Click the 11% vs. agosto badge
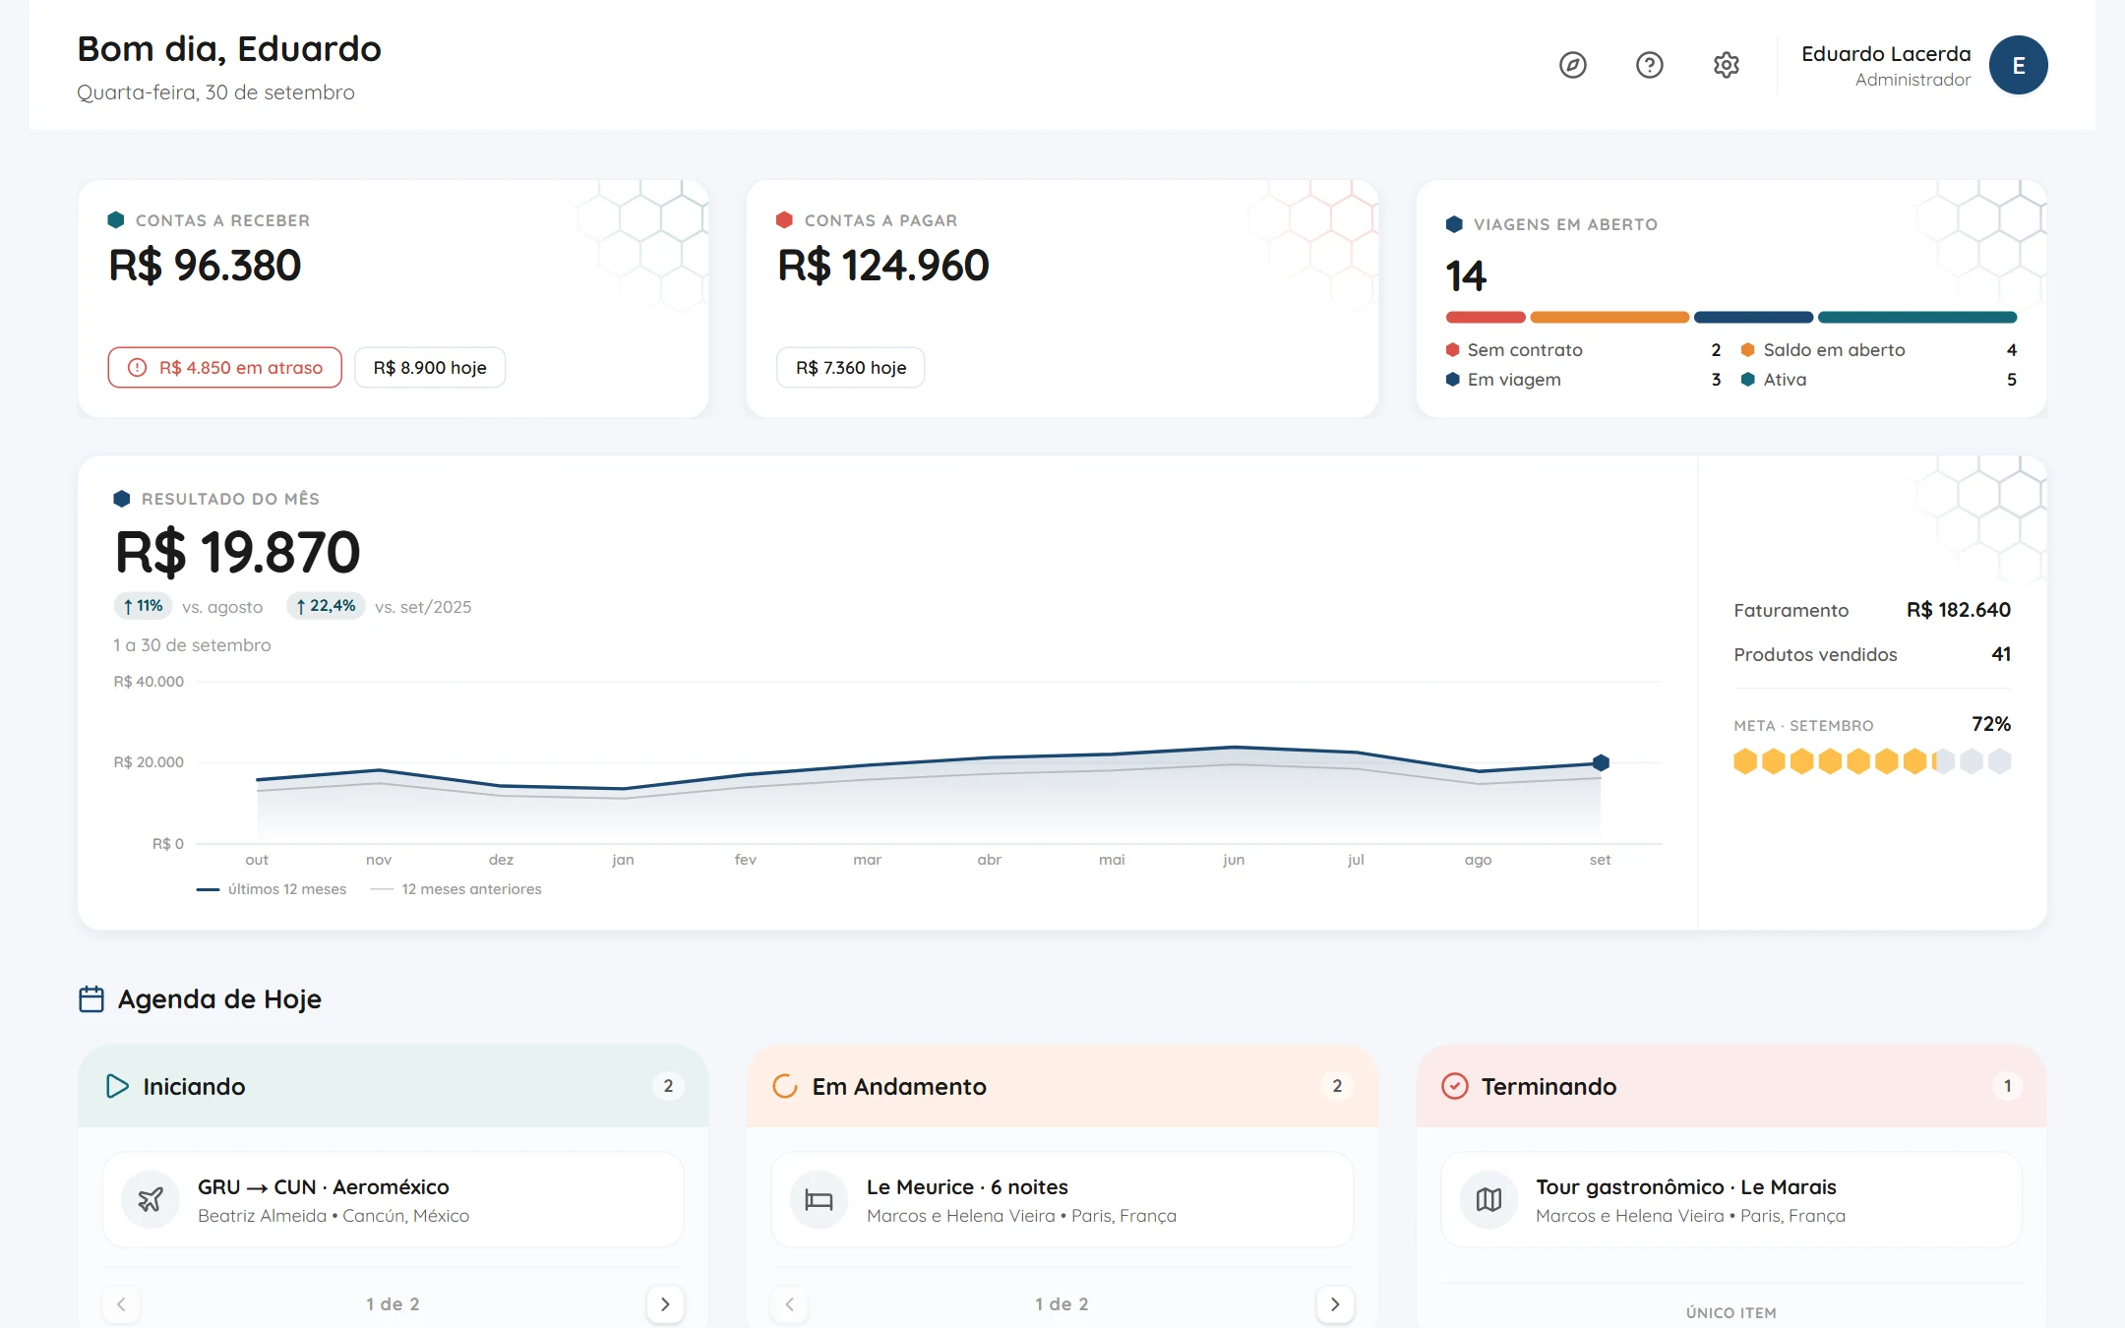This screenshot has width=2125, height=1328. (143, 606)
